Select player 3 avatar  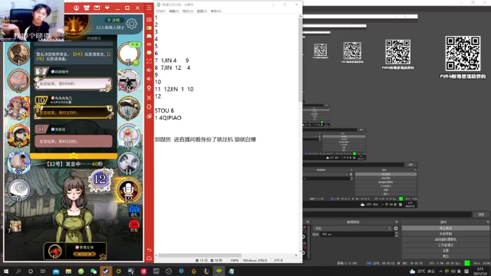coord(18,107)
